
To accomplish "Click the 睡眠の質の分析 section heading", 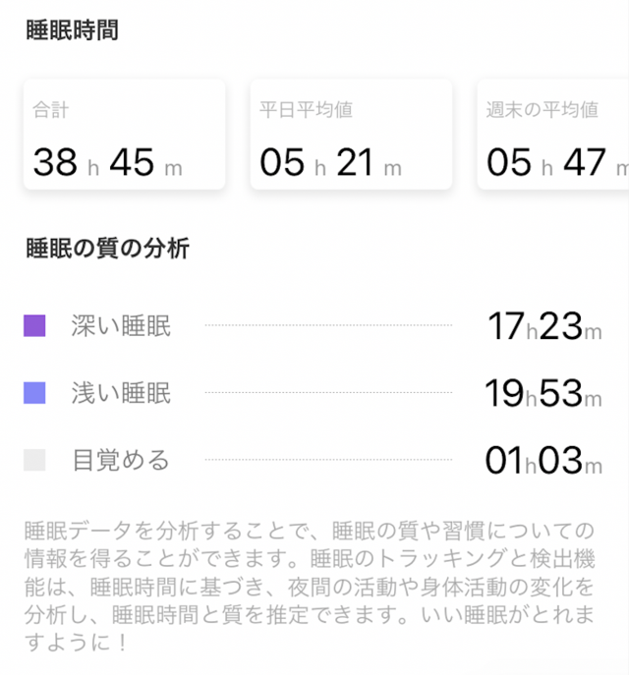I will coord(107,250).
